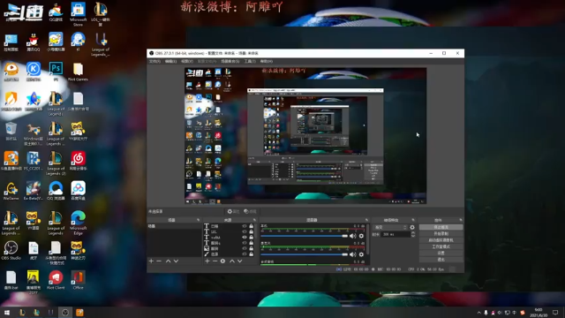The width and height of the screenshot is (565, 318).
Task: Toggle visibility of the image source
Action: tap(245, 248)
